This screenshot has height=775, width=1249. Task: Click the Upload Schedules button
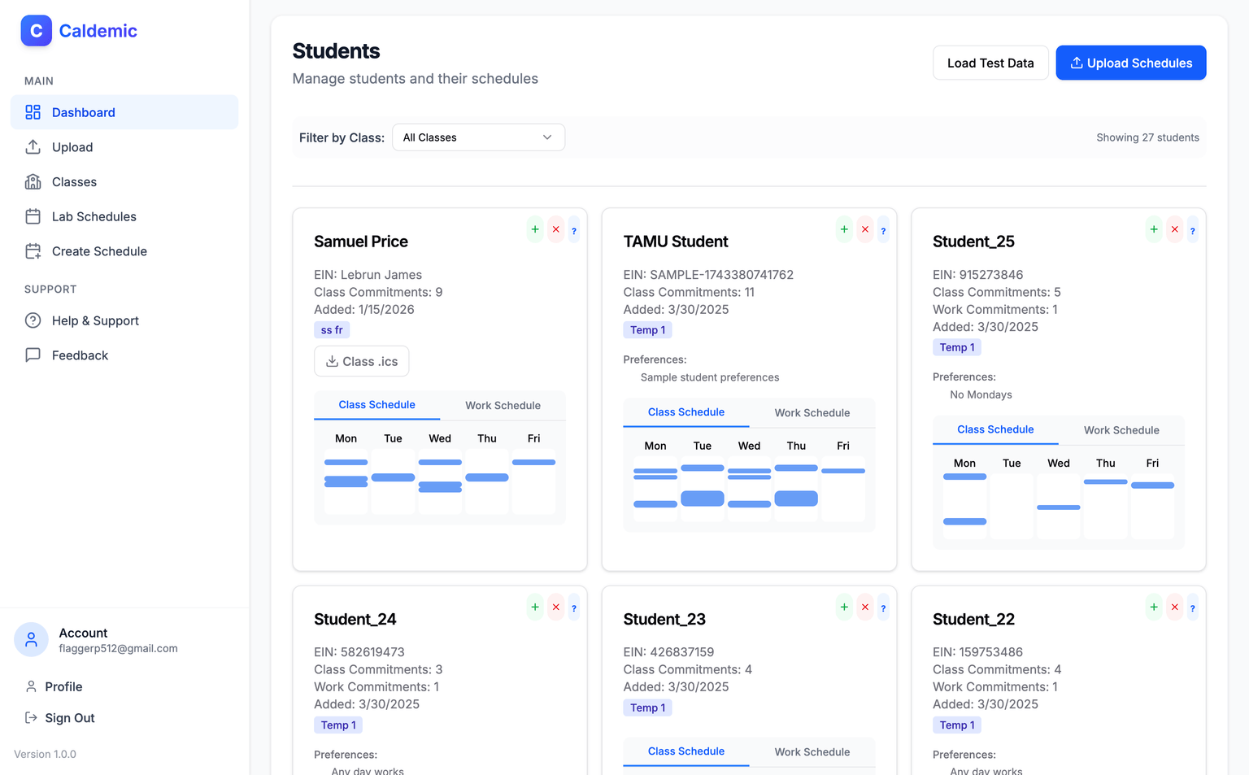[1131, 63]
